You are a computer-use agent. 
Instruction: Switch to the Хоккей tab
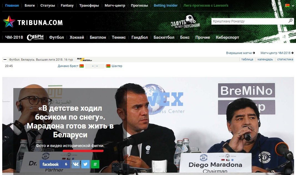click(77, 37)
